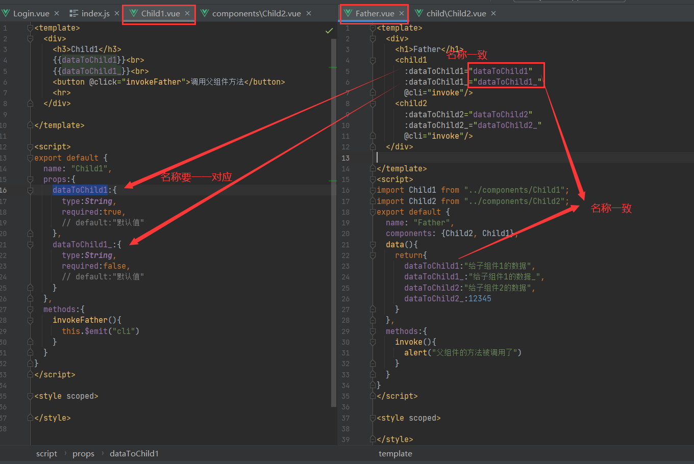This screenshot has height=464, width=694.
Task: Click 'components: {Child2, Child1},' in Father.vue
Action: [452, 234]
